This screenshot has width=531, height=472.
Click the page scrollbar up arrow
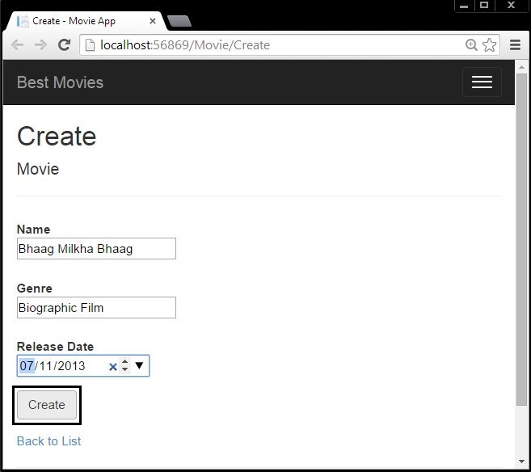[x=521, y=67]
